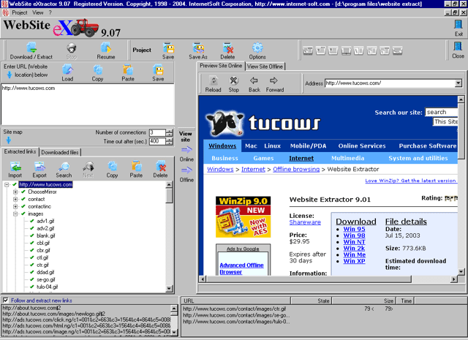Viewport: 468px width, 340px height.
Task: Open the Win XP download link
Action: click(x=354, y=261)
